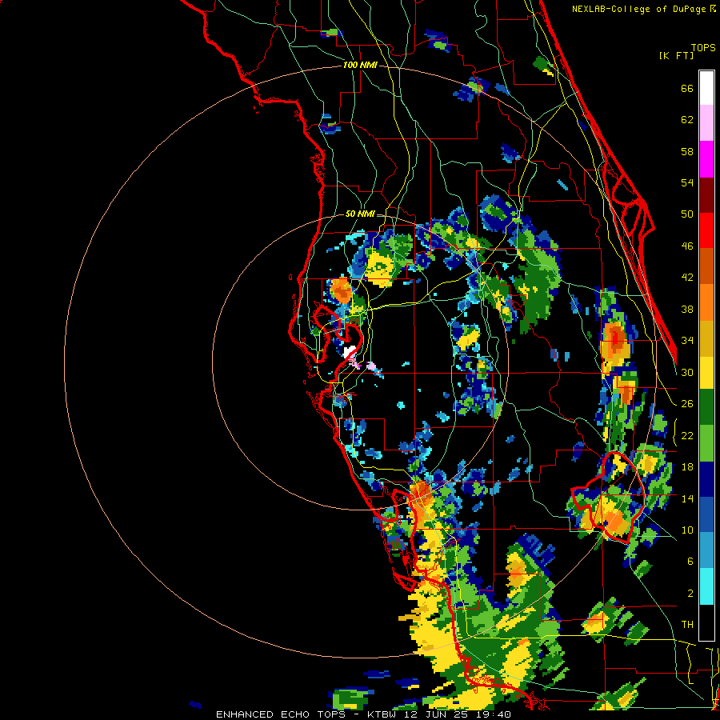
Task: Click the "NEXLAB-College of DuPage" header text
Action: [640, 9]
